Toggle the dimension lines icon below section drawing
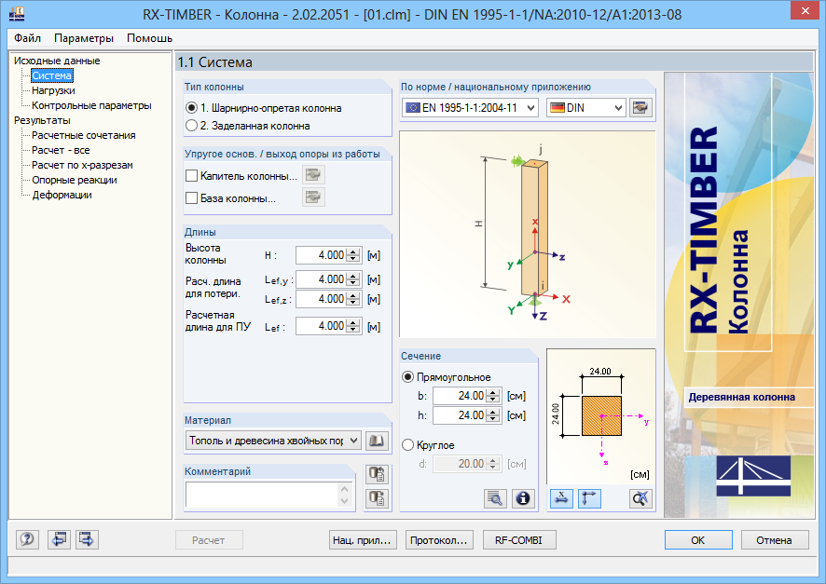 tap(561, 498)
